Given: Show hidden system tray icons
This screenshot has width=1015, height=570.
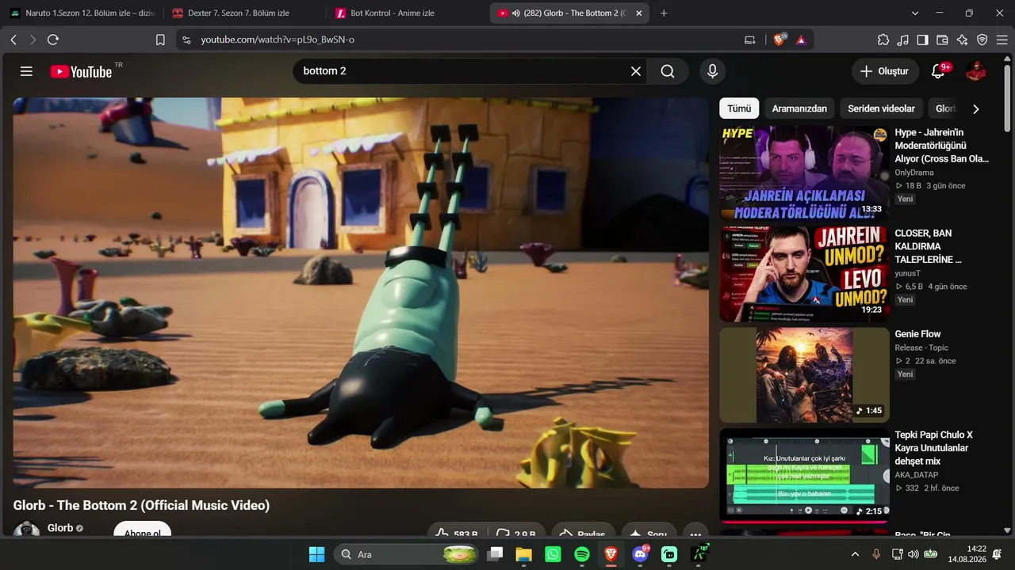Looking at the screenshot, I should (855, 554).
